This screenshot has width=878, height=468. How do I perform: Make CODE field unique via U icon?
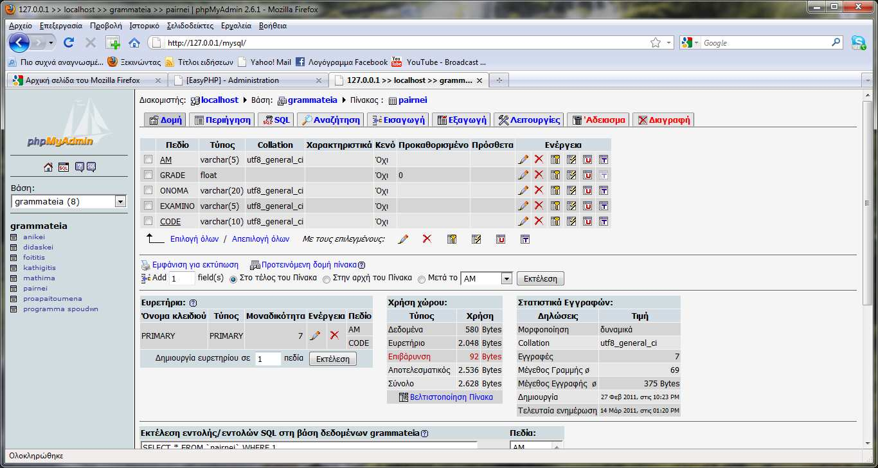(x=587, y=221)
